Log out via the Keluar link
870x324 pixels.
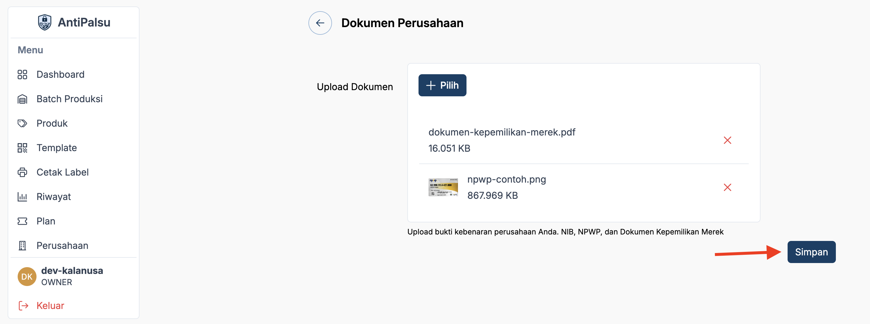pos(50,305)
